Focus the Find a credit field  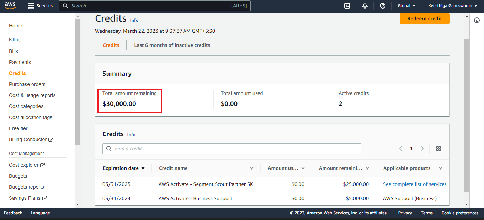tap(232, 149)
